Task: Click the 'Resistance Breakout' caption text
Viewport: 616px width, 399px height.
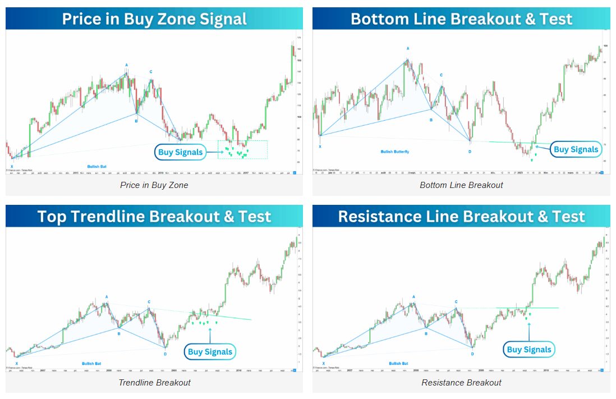Action: (x=461, y=383)
